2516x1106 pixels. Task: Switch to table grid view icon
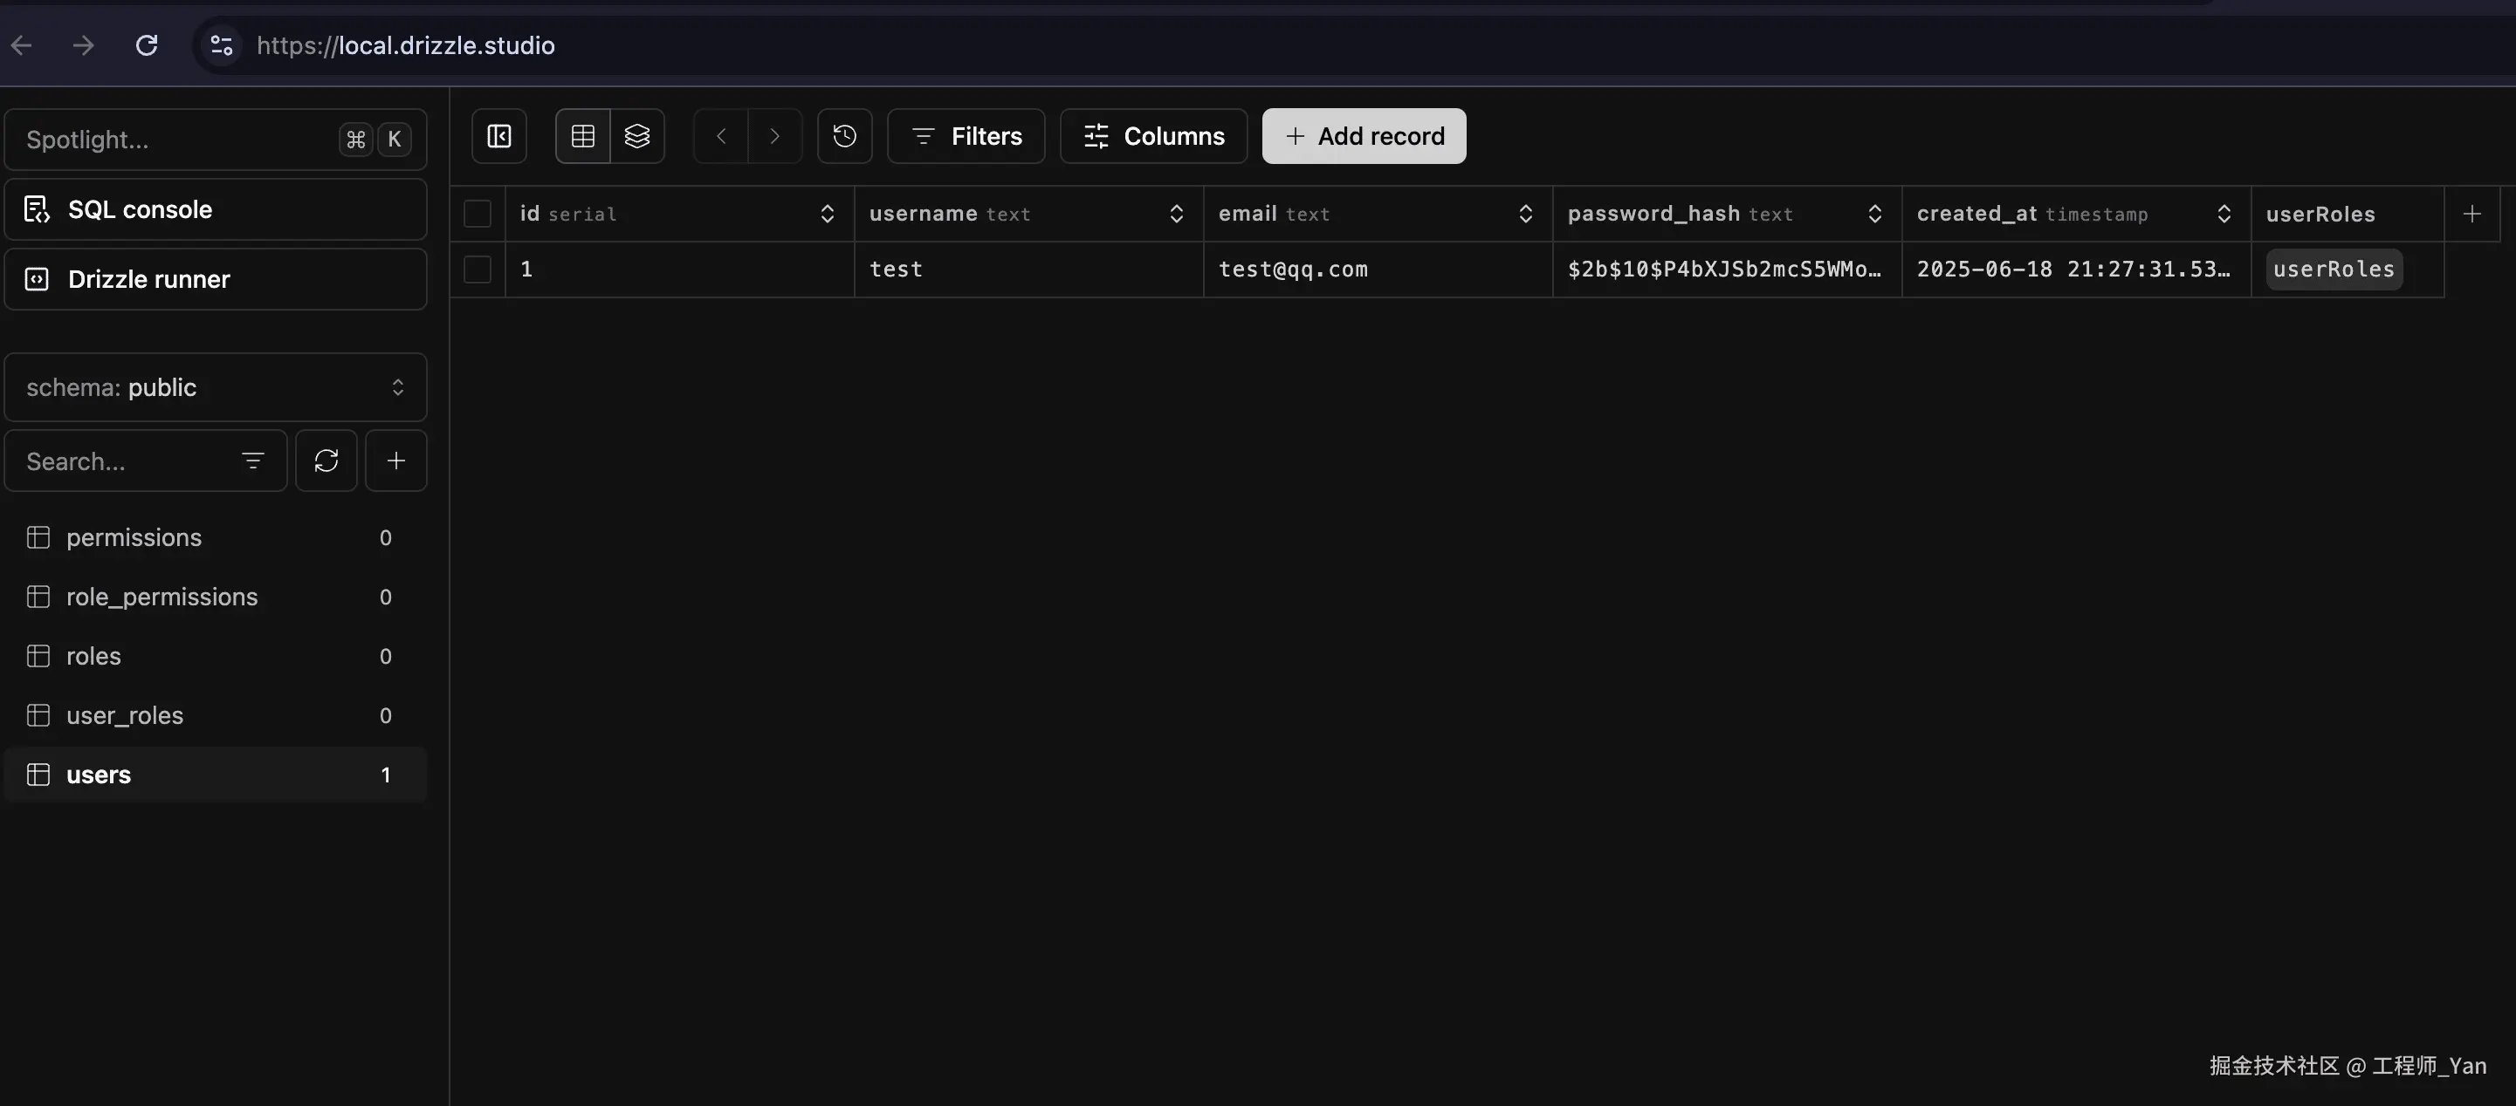click(x=583, y=136)
